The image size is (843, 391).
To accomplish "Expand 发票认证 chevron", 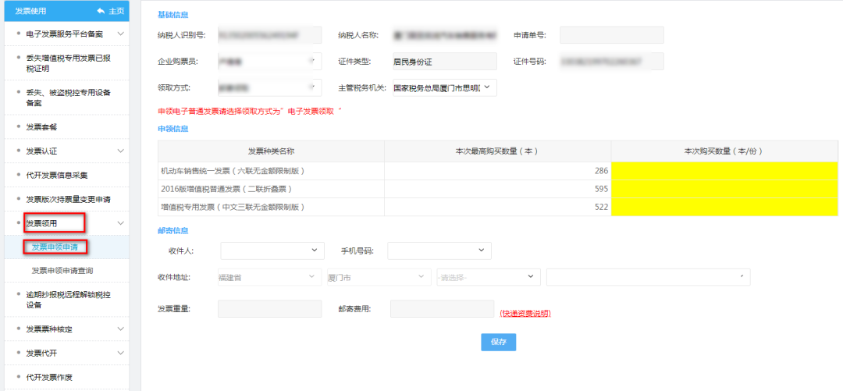I will pos(121,151).
